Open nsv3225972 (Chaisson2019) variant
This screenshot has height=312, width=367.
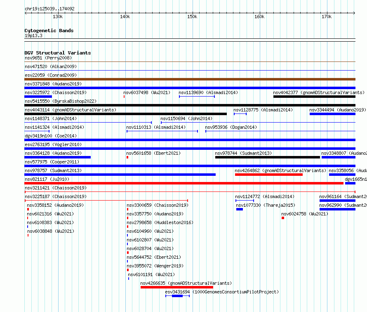click(x=56, y=92)
